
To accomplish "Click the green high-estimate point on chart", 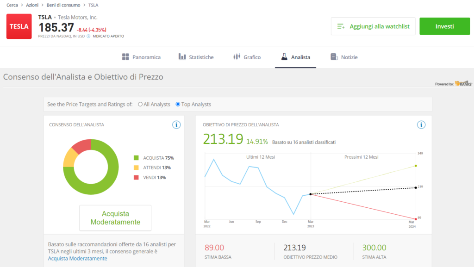I will tap(416, 166).
